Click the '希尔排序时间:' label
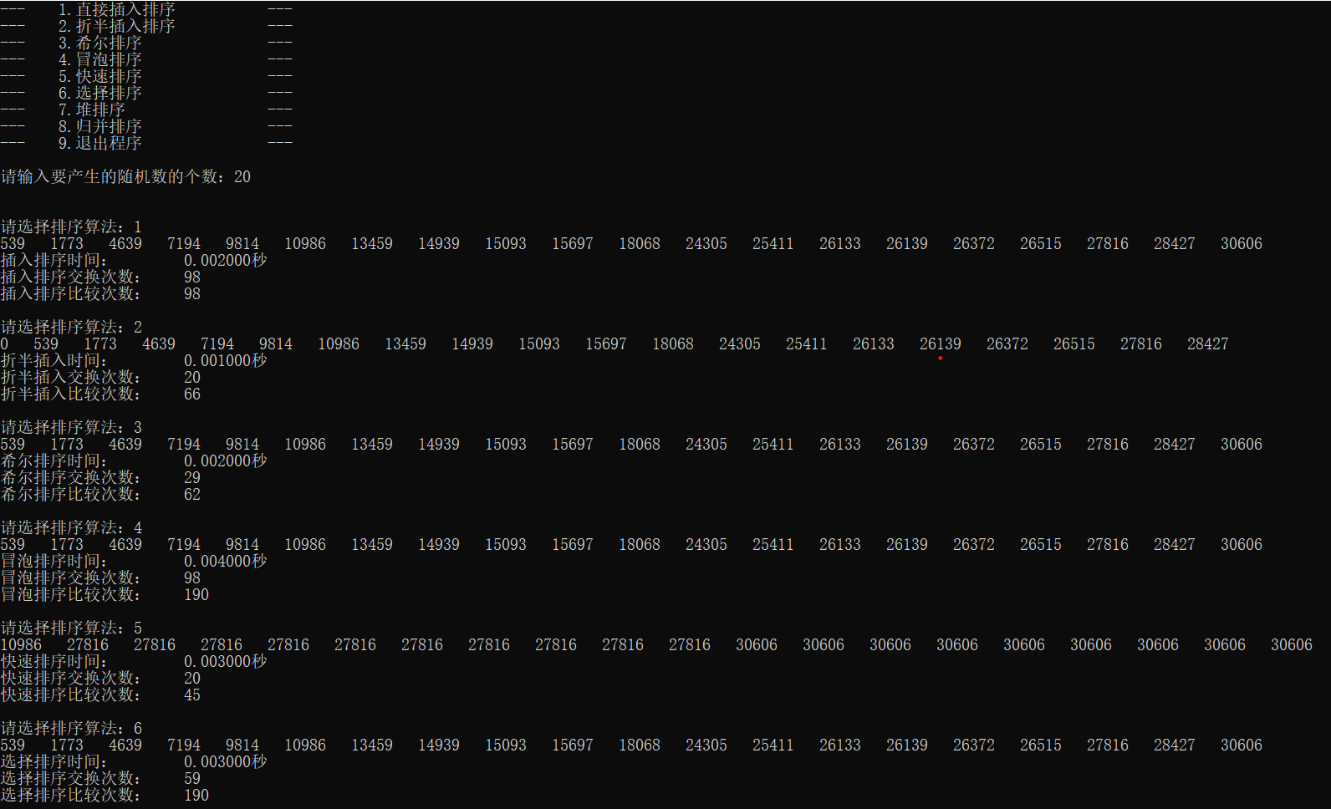1331x809 pixels. pyautogui.click(x=54, y=460)
